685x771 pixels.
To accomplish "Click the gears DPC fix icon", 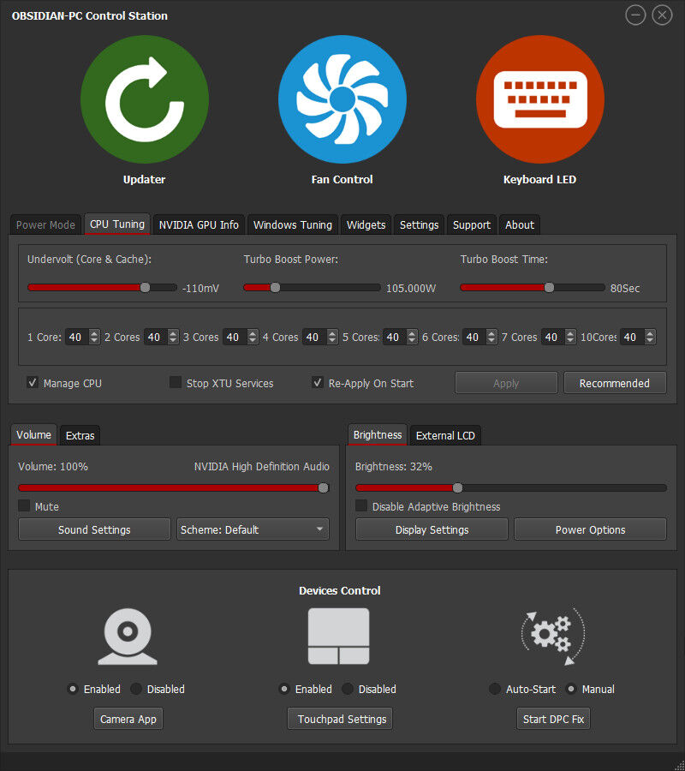I will pyautogui.click(x=553, y=637).
